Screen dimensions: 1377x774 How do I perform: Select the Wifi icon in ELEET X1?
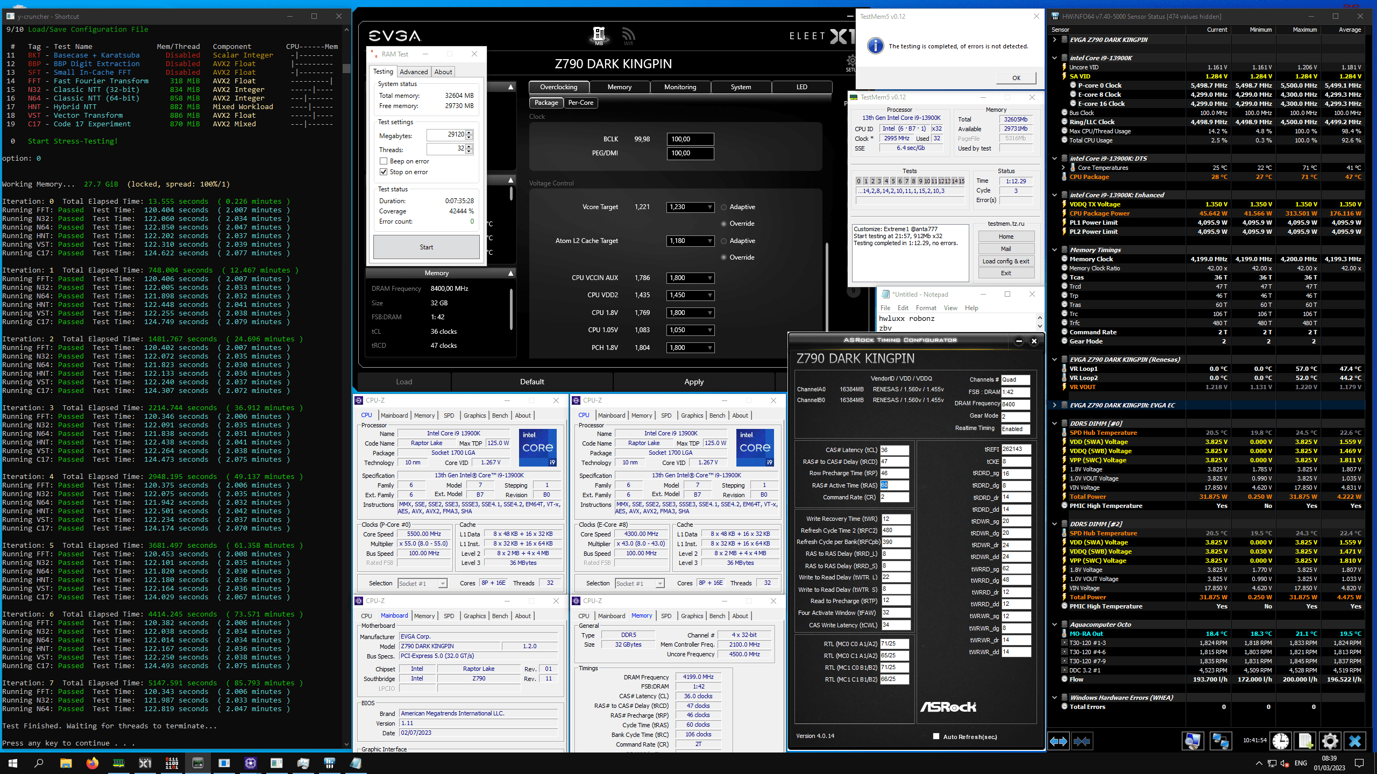point(628,36)
